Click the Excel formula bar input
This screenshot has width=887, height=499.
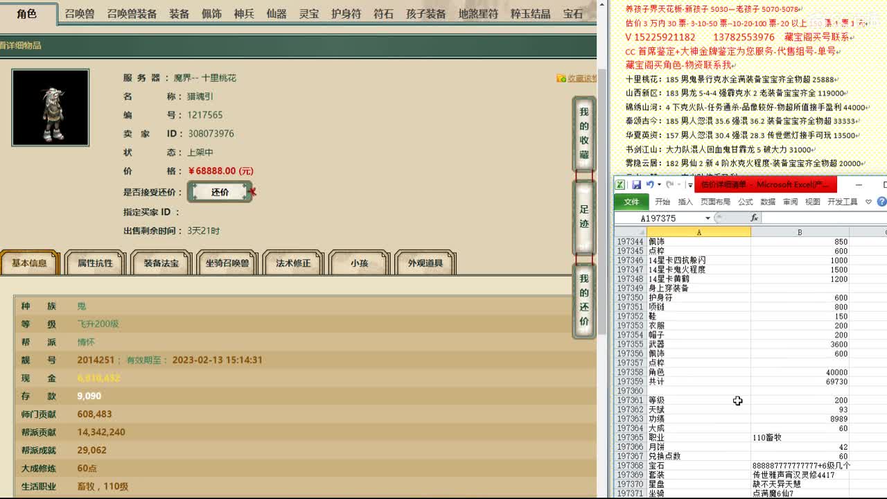(x=825, y=218)
